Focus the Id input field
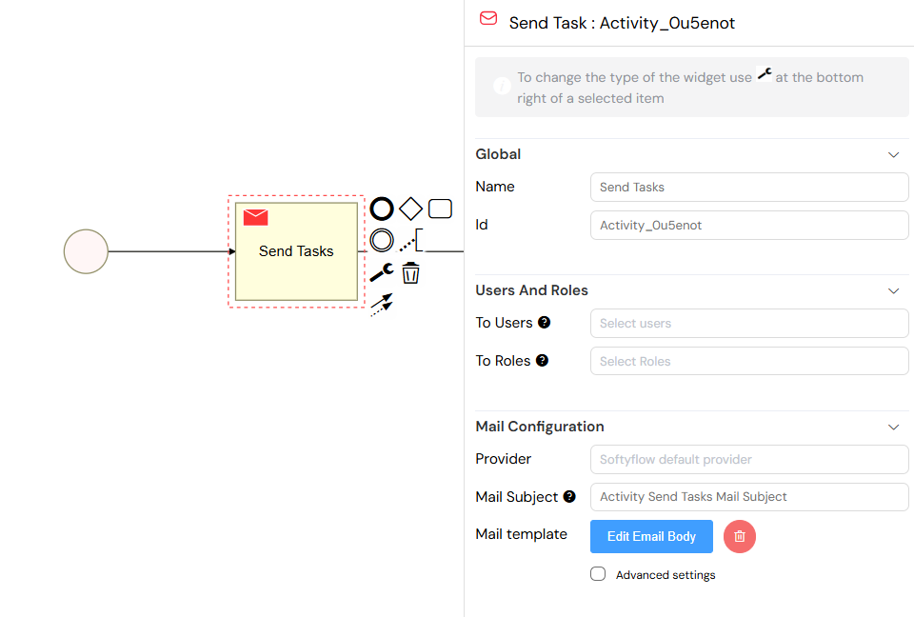The width and height of the screenshot is (914, 617). 749,225
